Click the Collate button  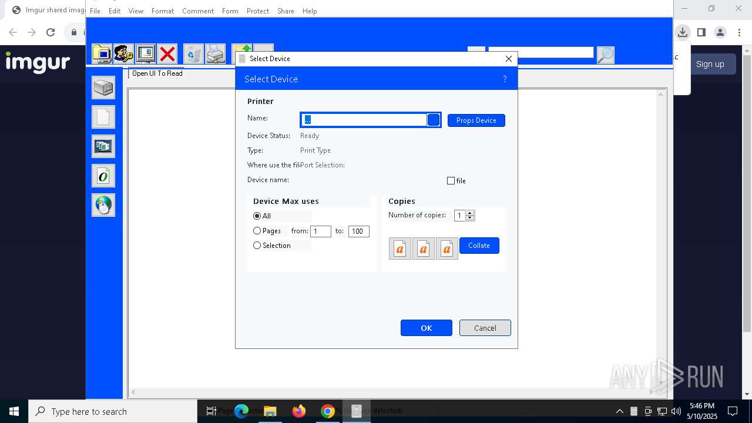click(x=479, y=246)
